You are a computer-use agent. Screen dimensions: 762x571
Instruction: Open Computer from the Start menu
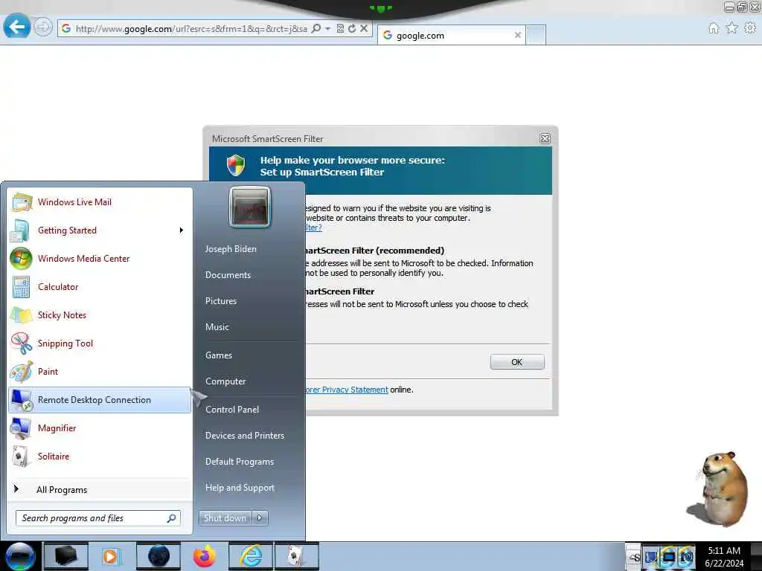(225, 381)
